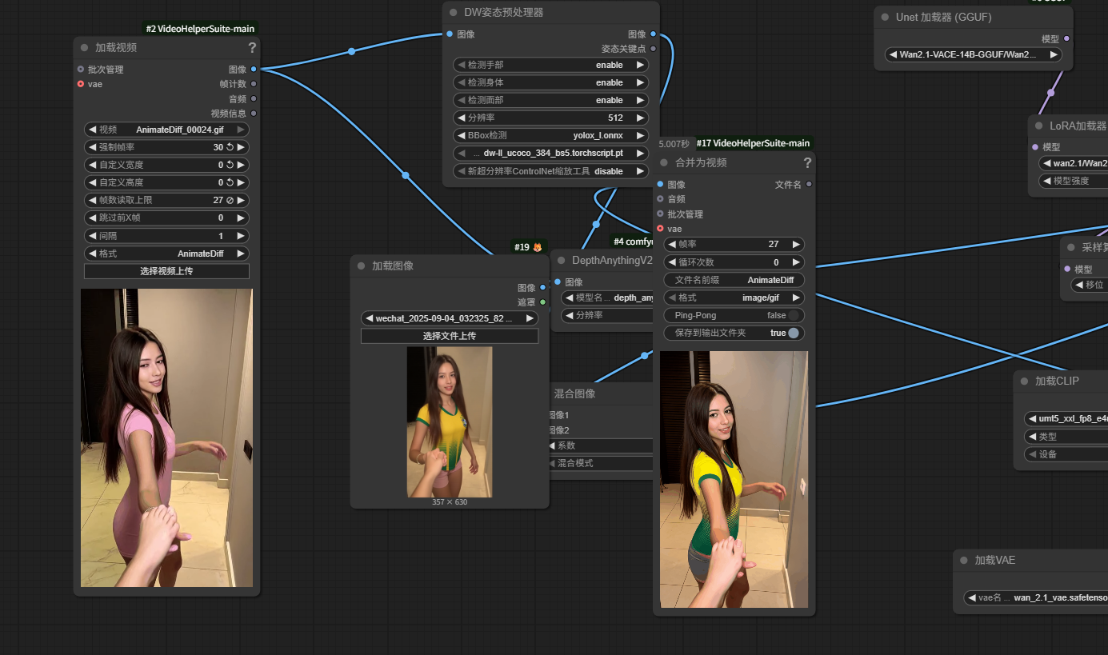Reset the 强制帧率 value with its reset icon
1108x655 pixels.
(x=230, y=147)
